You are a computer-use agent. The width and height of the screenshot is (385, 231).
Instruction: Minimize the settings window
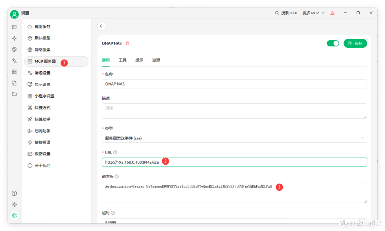(x=345, y=13)
